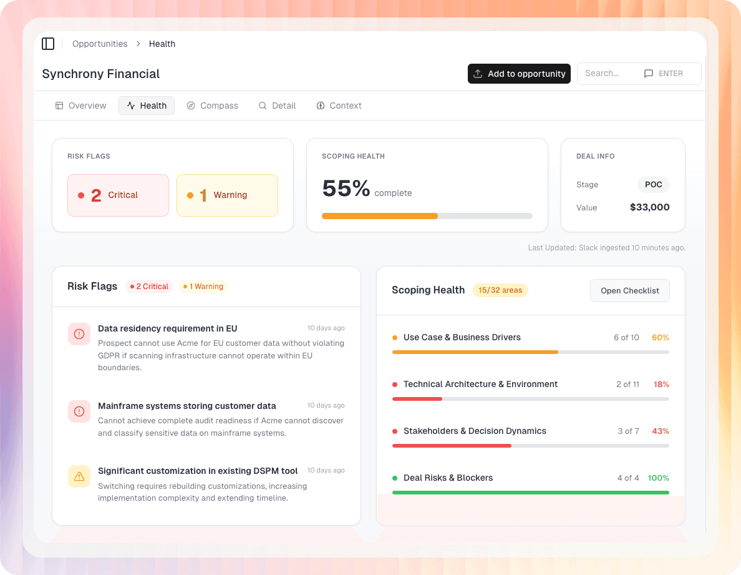Click red dot beside Stakeholders & Decision Dynamics

(395, 431)
